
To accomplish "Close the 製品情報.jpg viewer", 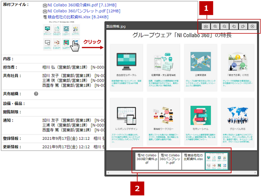I will (252, 27).
